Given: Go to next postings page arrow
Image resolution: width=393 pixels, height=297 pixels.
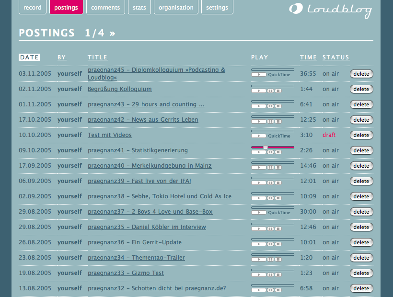Looking at the screenshot, I should click(112, 34).
